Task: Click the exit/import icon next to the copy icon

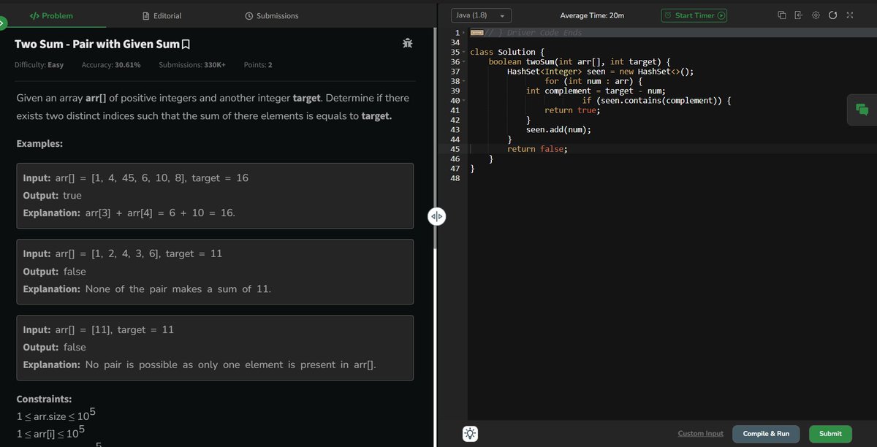Action: click(x=798, y=15)
